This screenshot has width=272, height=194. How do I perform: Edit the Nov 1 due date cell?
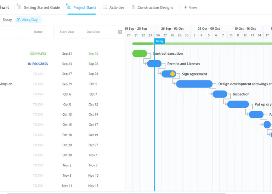pos(93,155)
